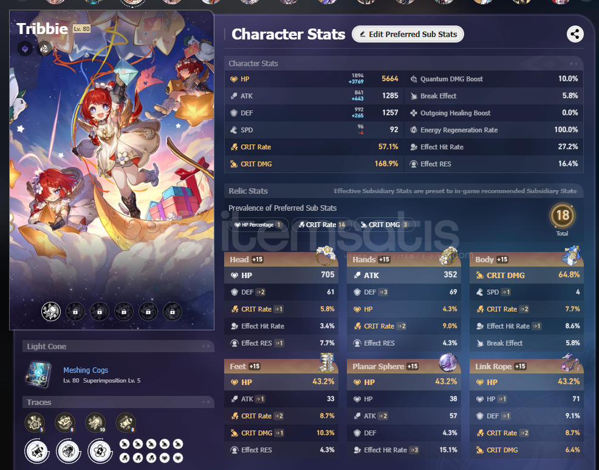This screenshot has height=470, width=599.
Task: Click the first unlocked Eidolon icon
Action: (x=51, y=312)
